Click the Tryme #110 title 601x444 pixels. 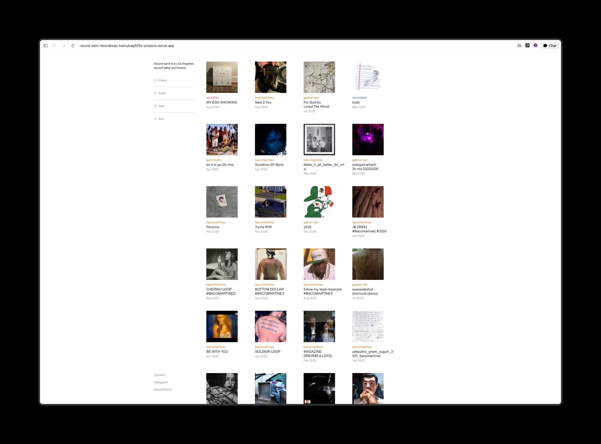coord(263,227)
